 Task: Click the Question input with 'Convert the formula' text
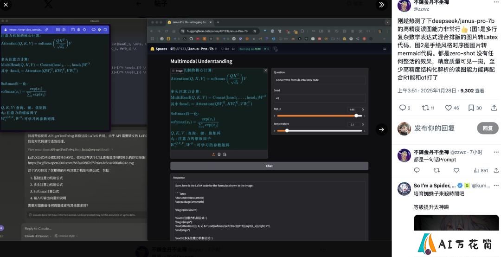click(320, 80)
